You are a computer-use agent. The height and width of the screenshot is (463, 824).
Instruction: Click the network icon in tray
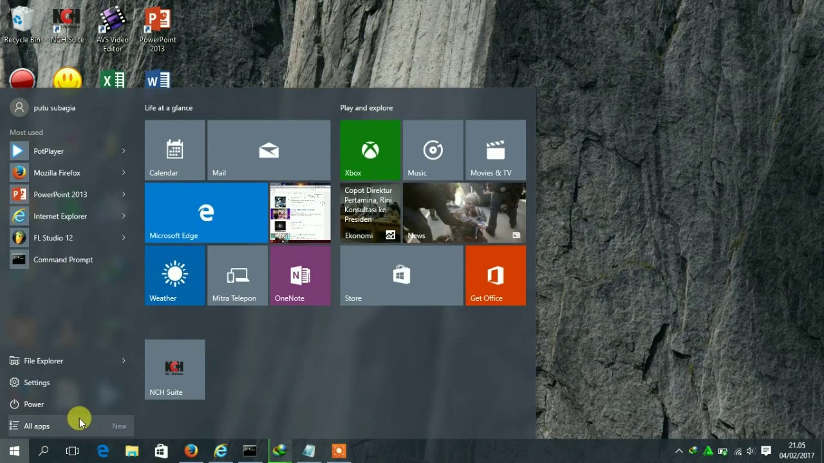coord(738,451)
